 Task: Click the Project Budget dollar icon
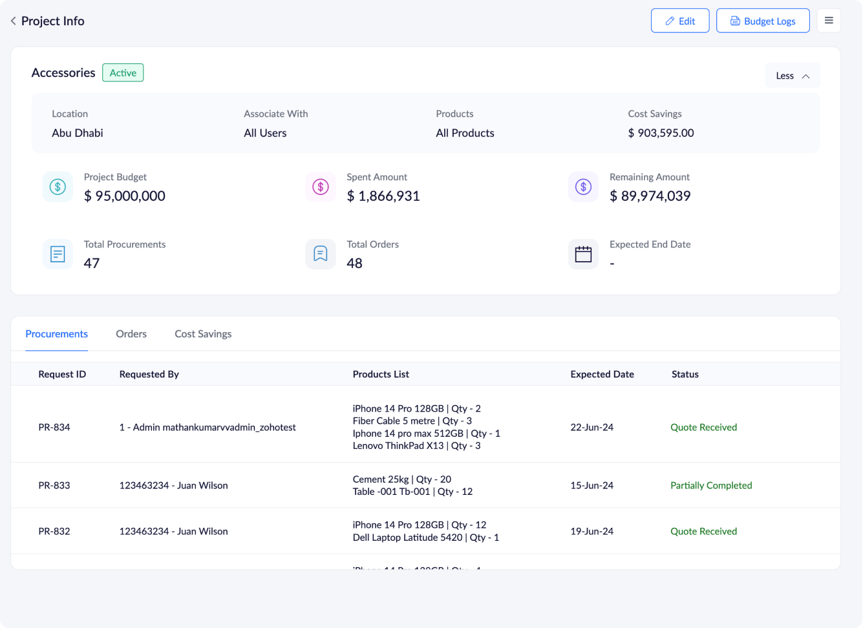pyautogui.click(x=58, y=187)
